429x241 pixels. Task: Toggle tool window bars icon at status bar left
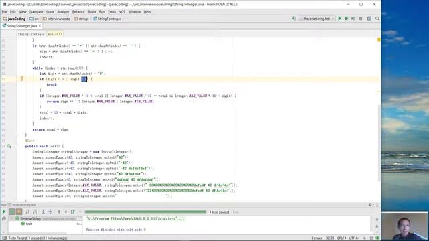point(4,238)
